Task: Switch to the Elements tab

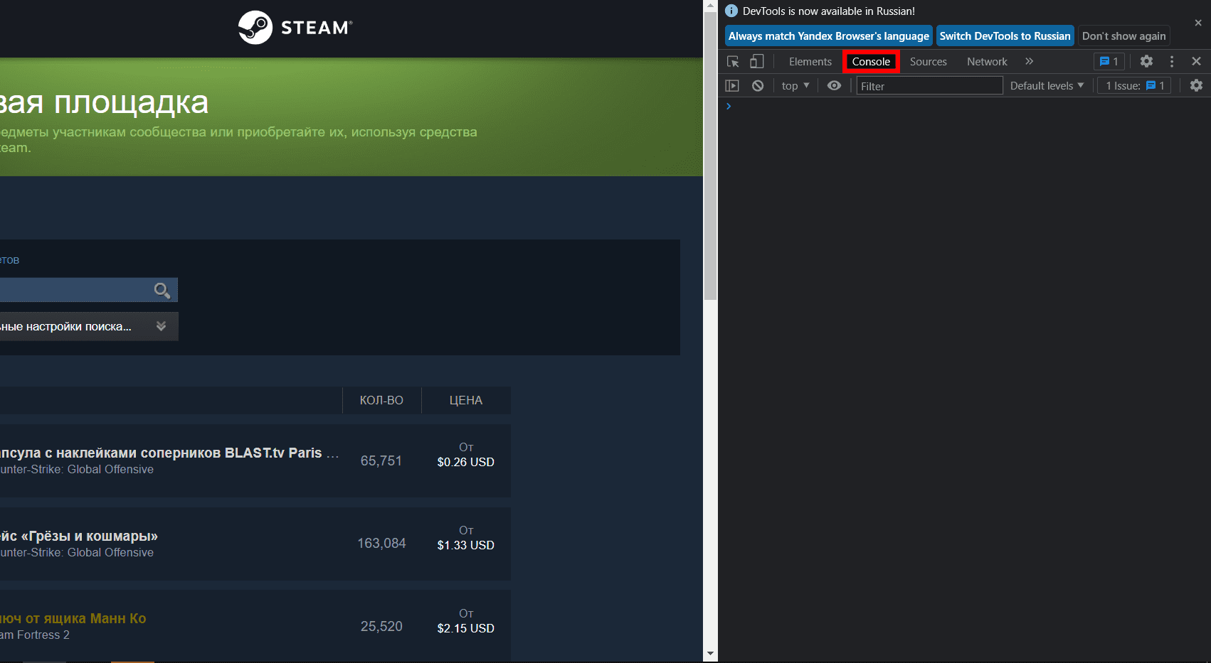Action: click(x=810, y=62)
